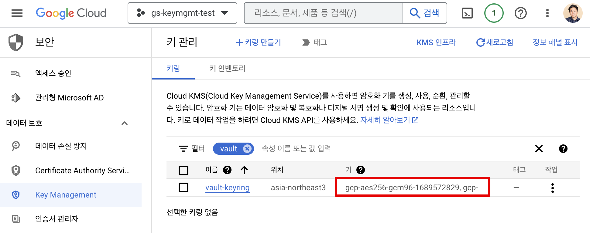Viewport: 590px width, 233px height.
Task: Click the Certificate Authority shield icon
Action: pyautogui.click(x=16, y=171)
